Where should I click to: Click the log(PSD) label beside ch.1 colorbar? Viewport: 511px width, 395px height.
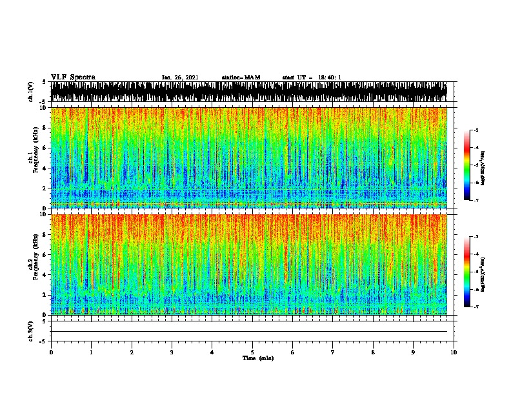pos(483,168)
